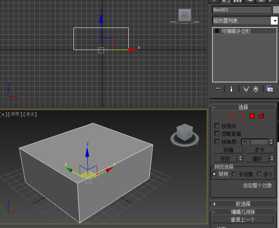Viewport: 279px width, 228px height.
Task: Click the Pin Stack icon
Action: coord(216,89)
